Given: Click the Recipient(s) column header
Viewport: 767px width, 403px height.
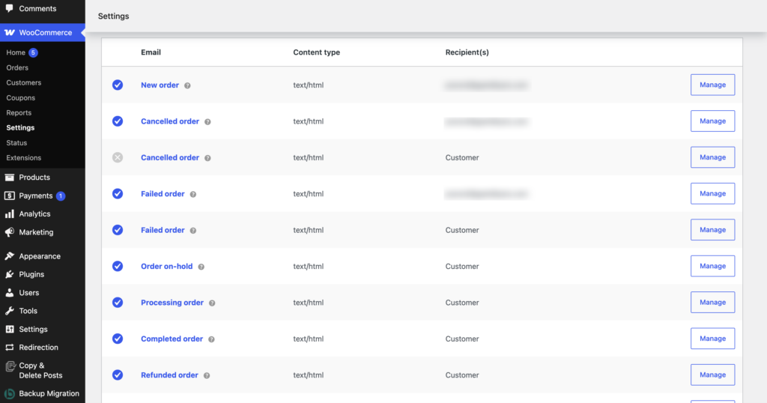Looking at the screenshot, I should pyautogui.click(x=467, y=52).
